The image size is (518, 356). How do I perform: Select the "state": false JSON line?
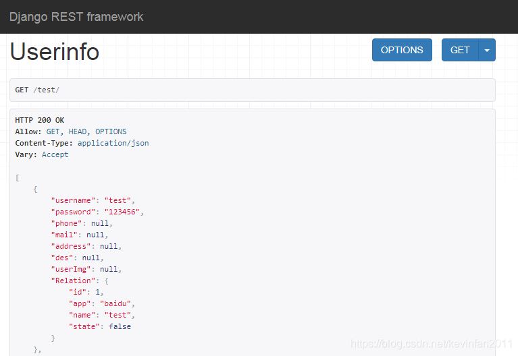100,326
